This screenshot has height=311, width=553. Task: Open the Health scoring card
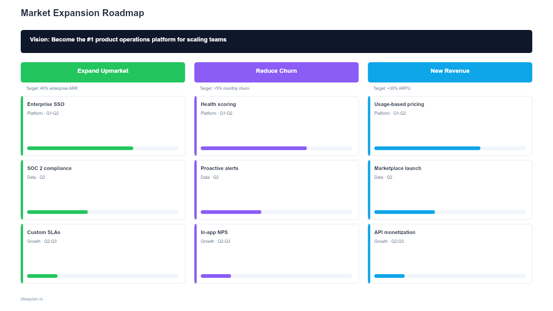pyautogui.click(x=276, y=125)
